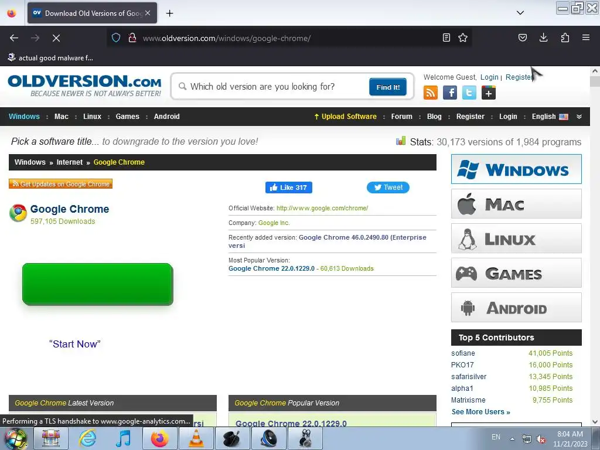Open contributor safarisilver profile
600x450 pixels.
pos(469,377)
